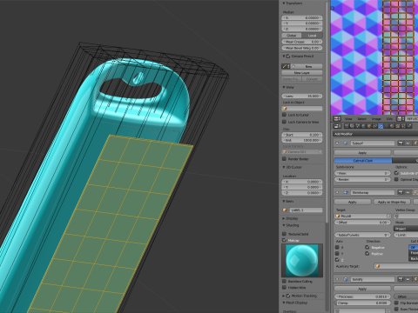Click the Shrinkwrap modifier type icon

(x=346, y=192)
